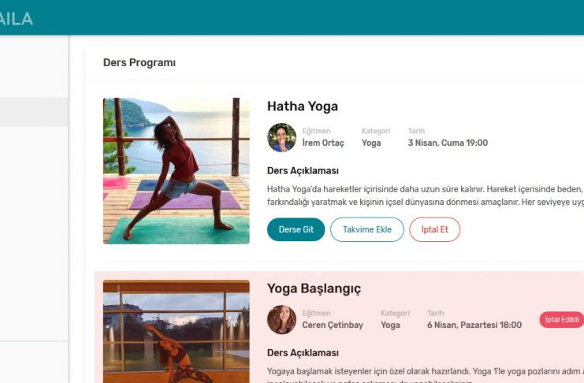Open the Hatha Yoga class photo
This screenshot has width=584, height=383.
pyautogui.click(x=177, y=171)
